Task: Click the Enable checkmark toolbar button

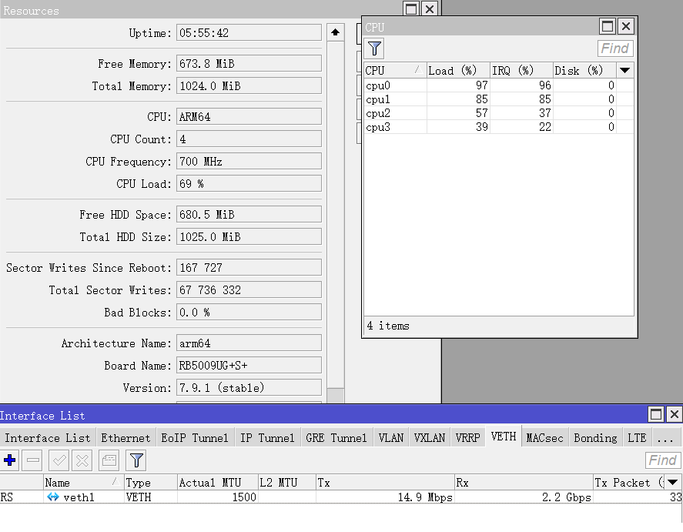Action: click(x=58, y=460)
